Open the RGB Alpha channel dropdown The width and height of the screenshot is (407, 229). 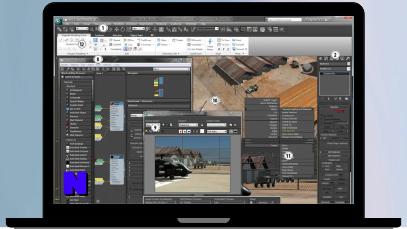(x=217, y=132)
